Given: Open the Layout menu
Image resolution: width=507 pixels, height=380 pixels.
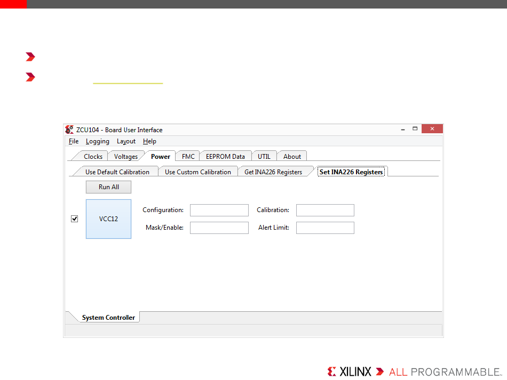Looking at the screenshot, I should click(126, 141).
